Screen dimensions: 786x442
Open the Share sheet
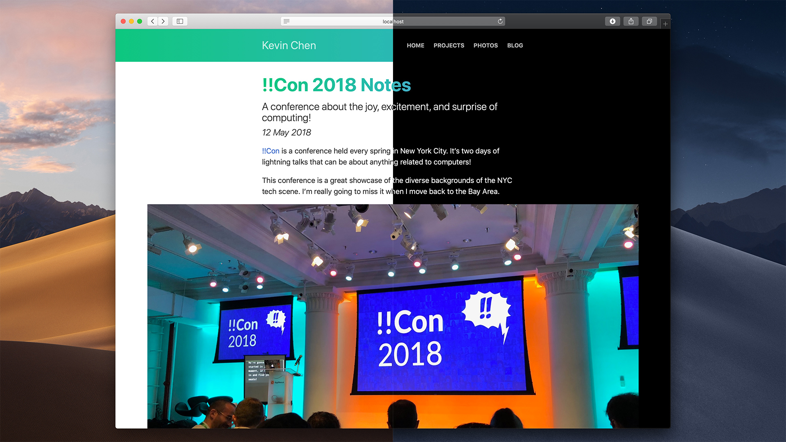[x=631, y=21]
